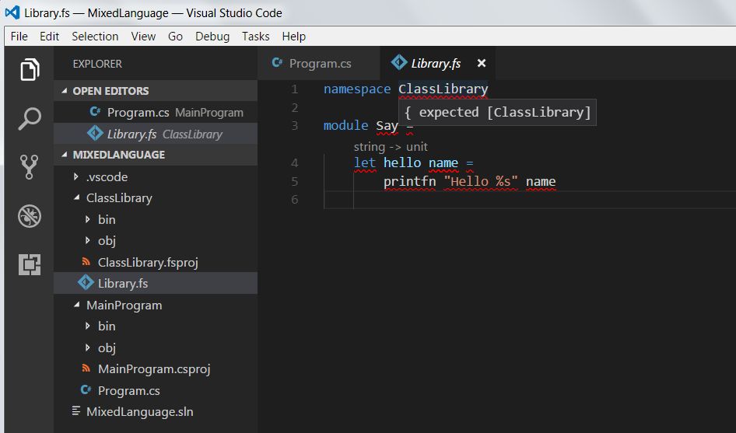This screenshot has width=736, height=433.
Task: Open the Edit menu
Action: (49, 36)
